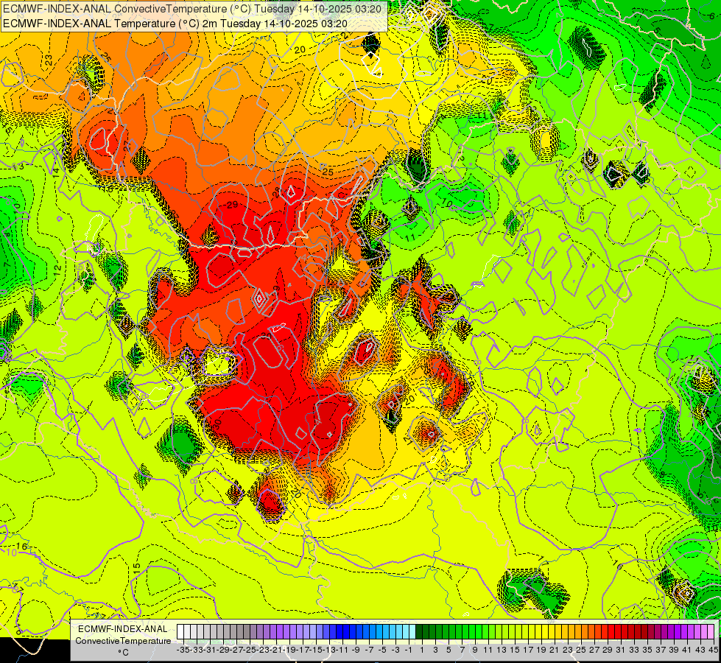Click the ConvectiveTemperature text in the legend
Viewport: 721px width, 663px height.
click(123, 640)
